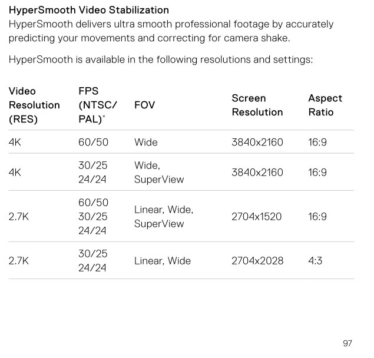Select the "Wide, SuperView" FOV cell
The width and height of the screenshot is (374, 358).
159,173
